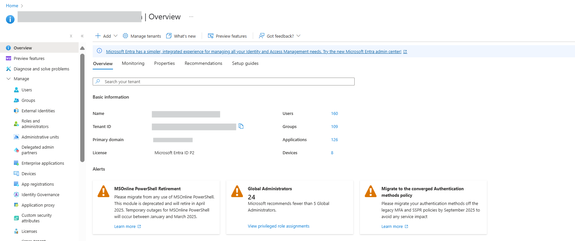
Task: Click the Delegated admin partners icon
Action: click(16, 150)
